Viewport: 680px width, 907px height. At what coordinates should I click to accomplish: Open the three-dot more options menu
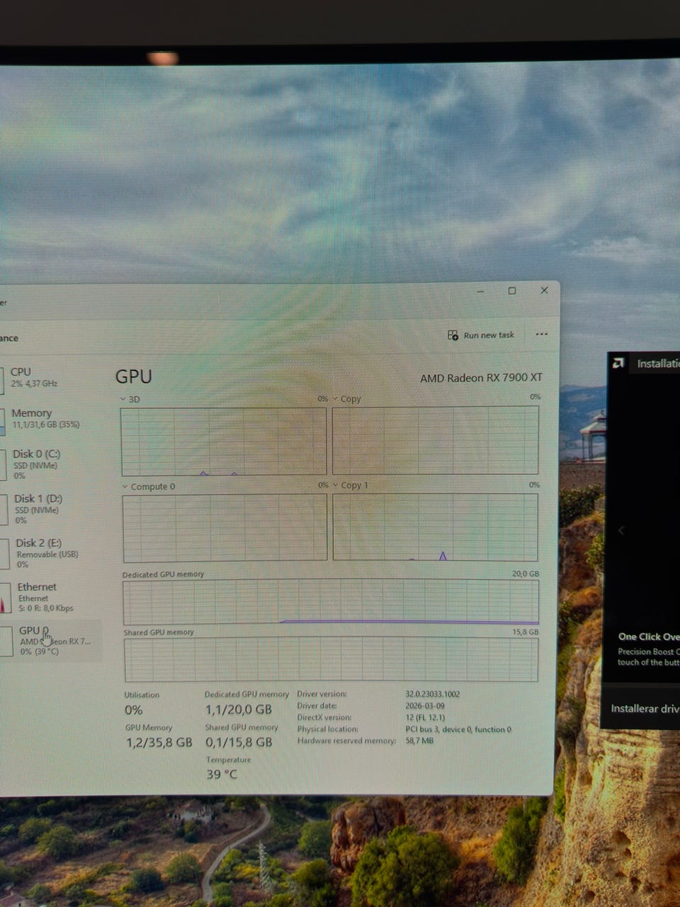click(x=542, y=334)
